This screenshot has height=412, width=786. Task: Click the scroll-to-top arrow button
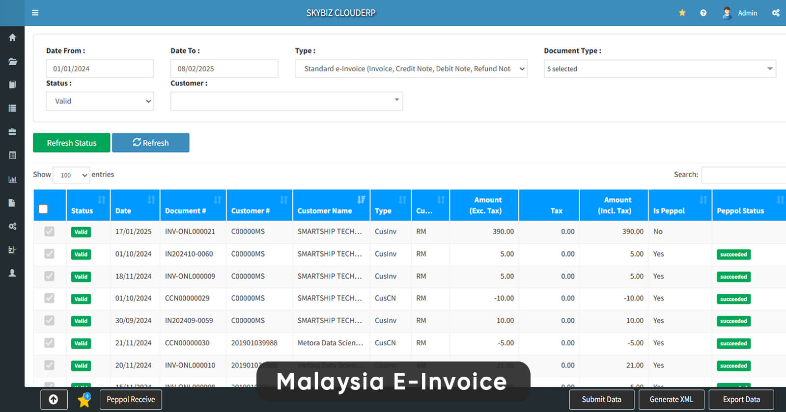(x=54, y=399)
